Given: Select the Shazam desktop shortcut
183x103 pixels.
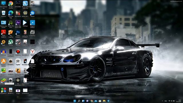Looking at the screenshot, I should pos(32,13).
